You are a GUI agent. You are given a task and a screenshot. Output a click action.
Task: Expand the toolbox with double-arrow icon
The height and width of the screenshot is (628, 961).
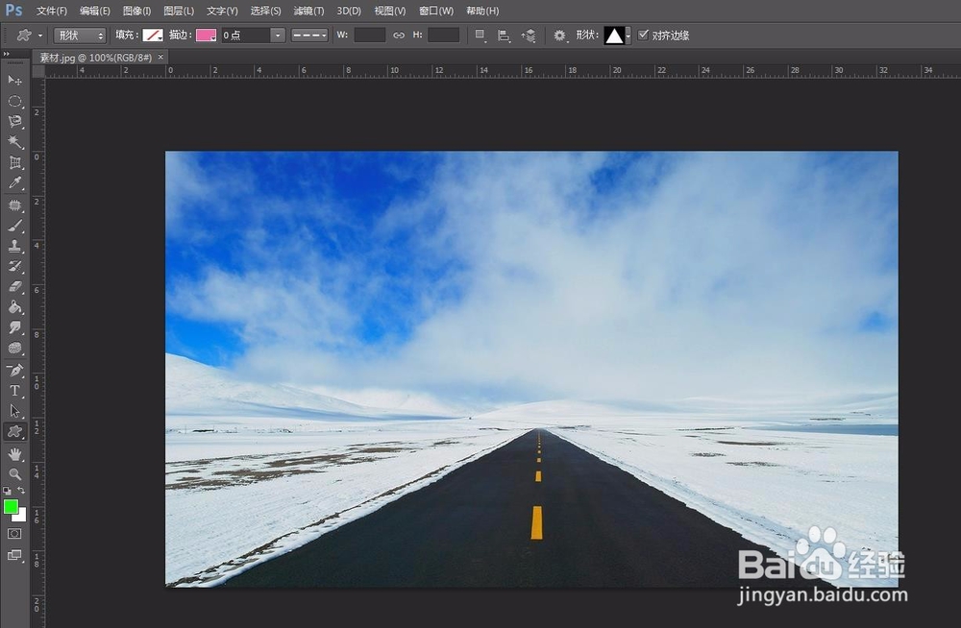[6, 54]
